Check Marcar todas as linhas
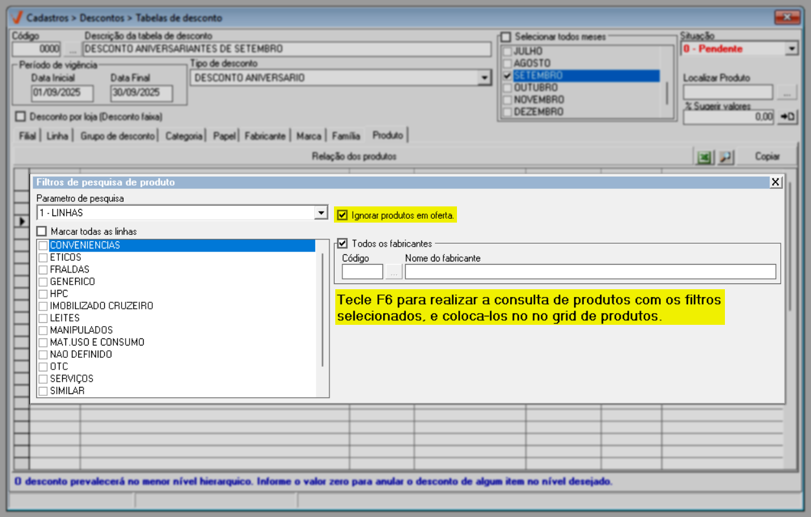 pos(42,231)
